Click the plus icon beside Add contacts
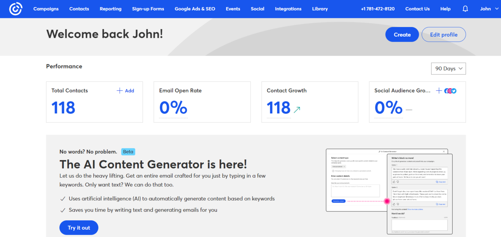The width and height of the screenshot is (501, 237). [x=120, y=91]
